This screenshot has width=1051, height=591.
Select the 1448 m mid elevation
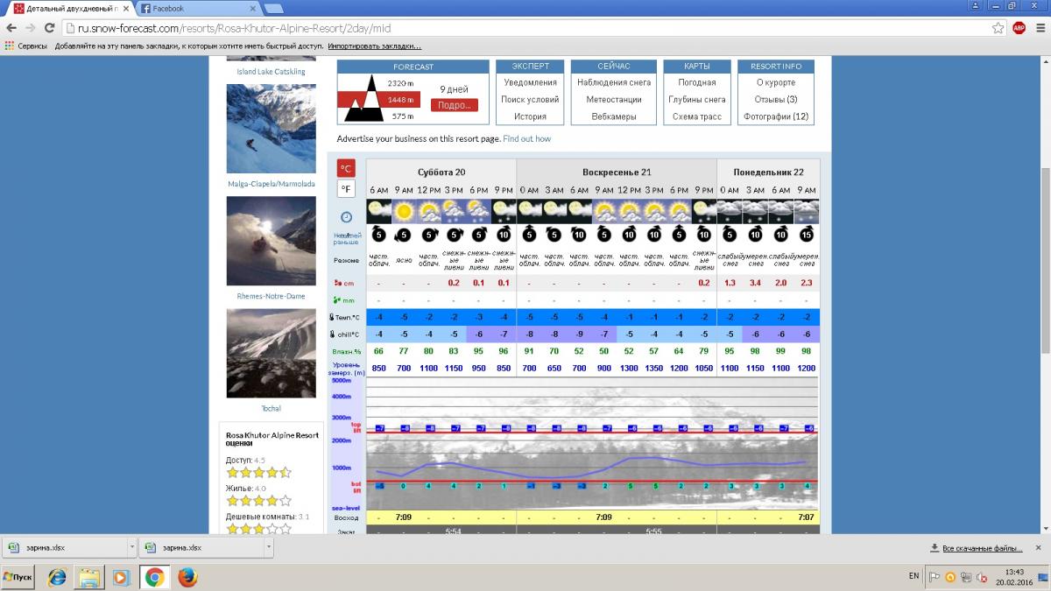(401, 100)
